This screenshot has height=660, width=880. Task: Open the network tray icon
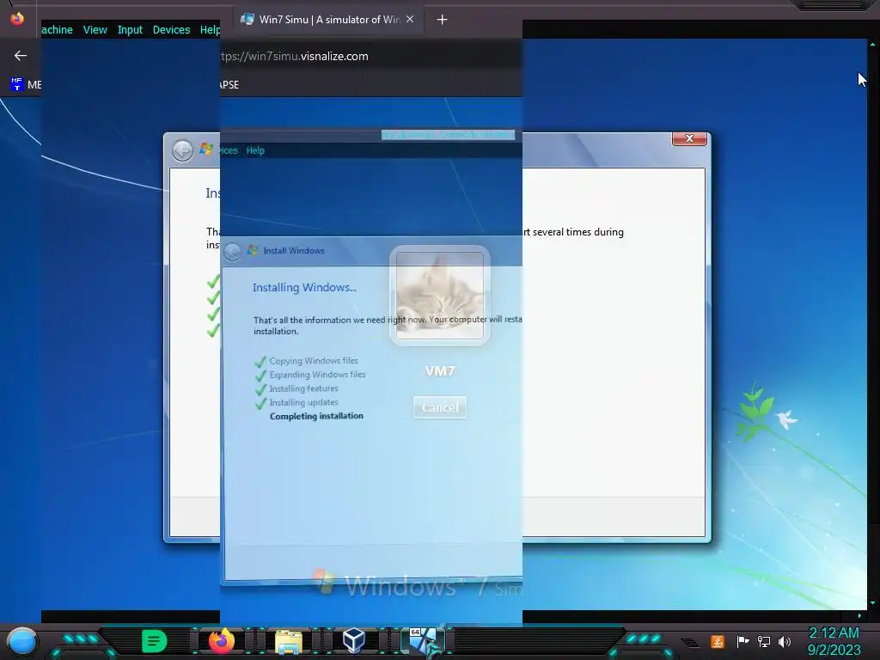764,641
